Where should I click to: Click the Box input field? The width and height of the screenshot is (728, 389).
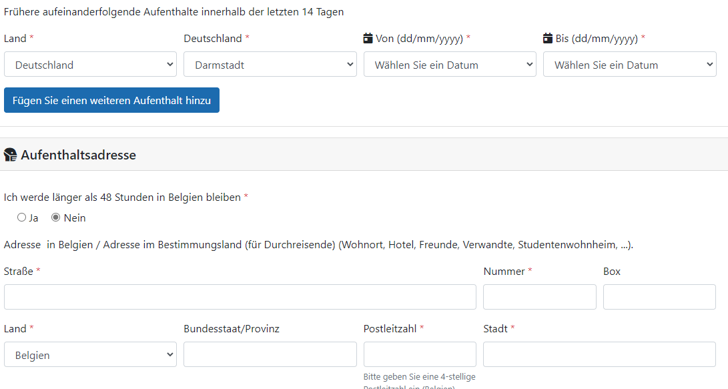pos(659,297)
